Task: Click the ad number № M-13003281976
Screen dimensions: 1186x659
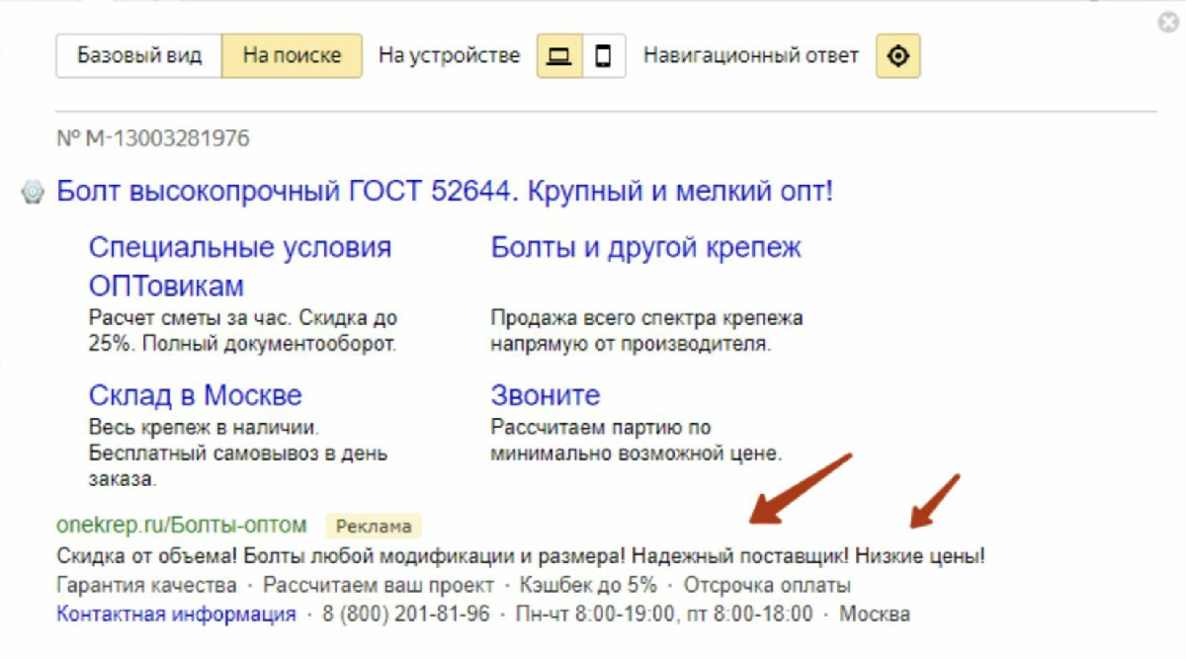Action: point(153,138)
